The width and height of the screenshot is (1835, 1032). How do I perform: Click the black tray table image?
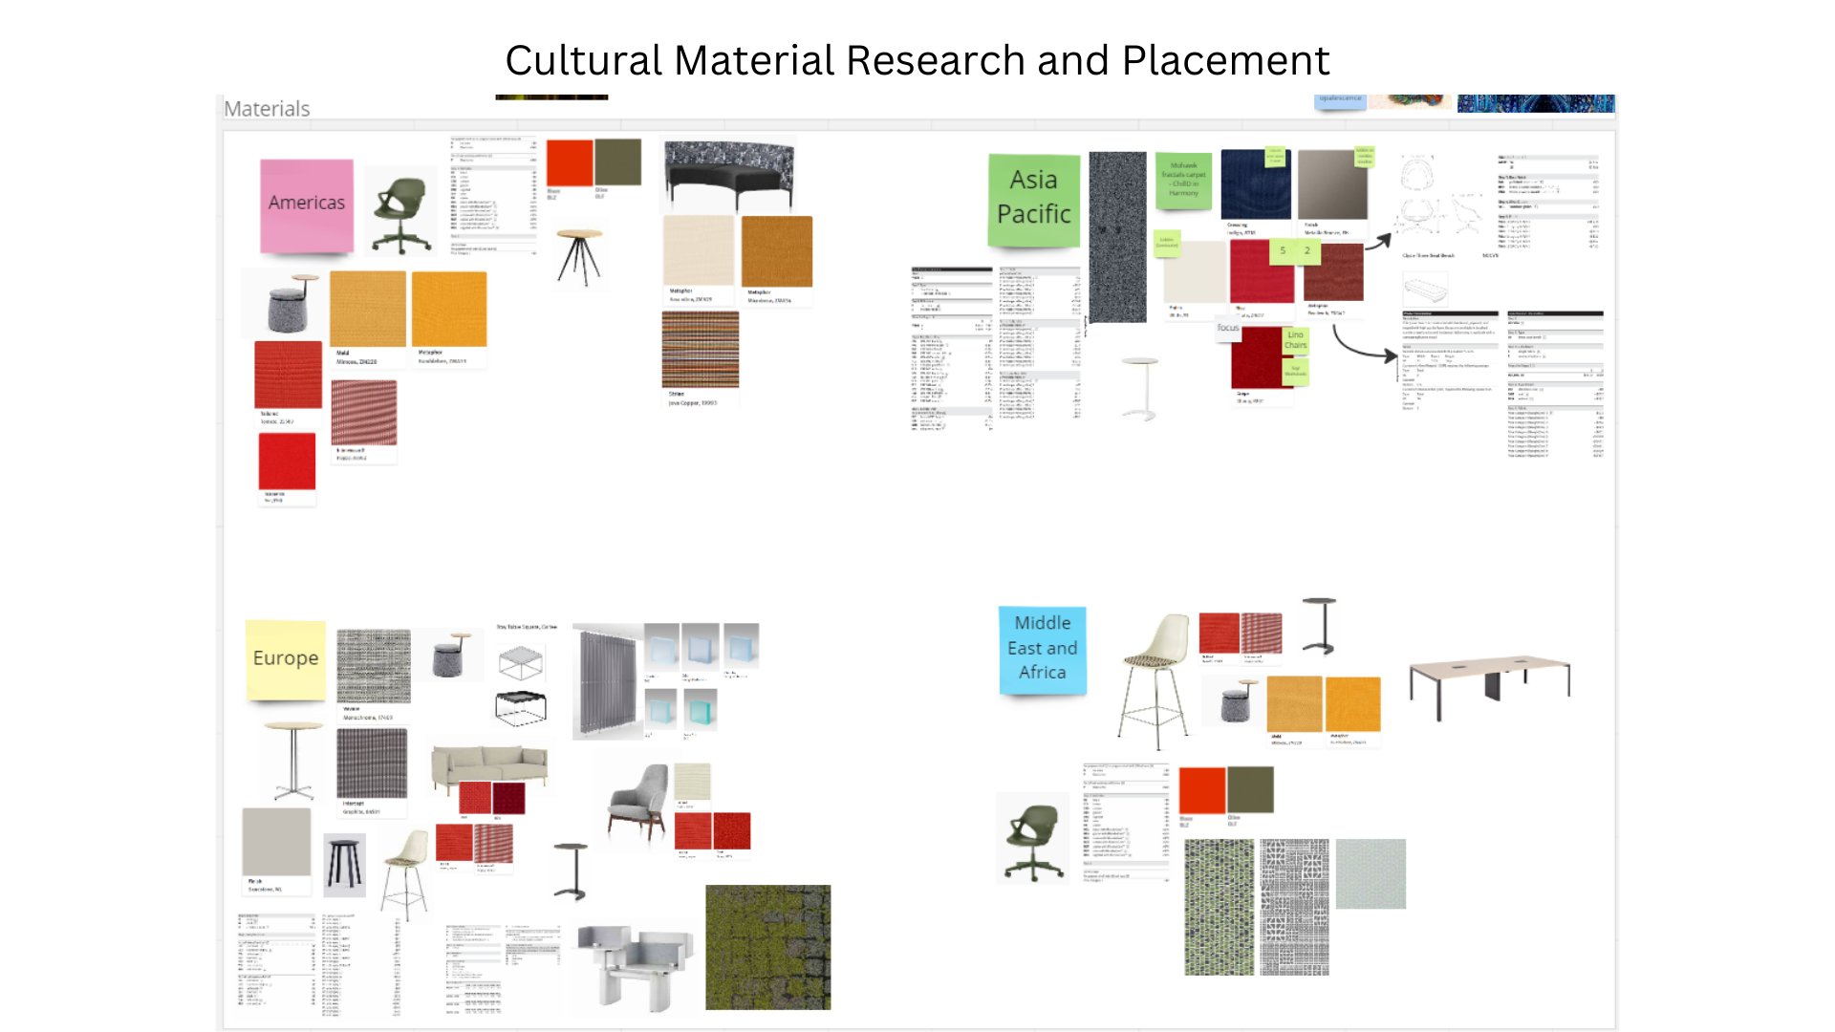[x=521, y=708]
